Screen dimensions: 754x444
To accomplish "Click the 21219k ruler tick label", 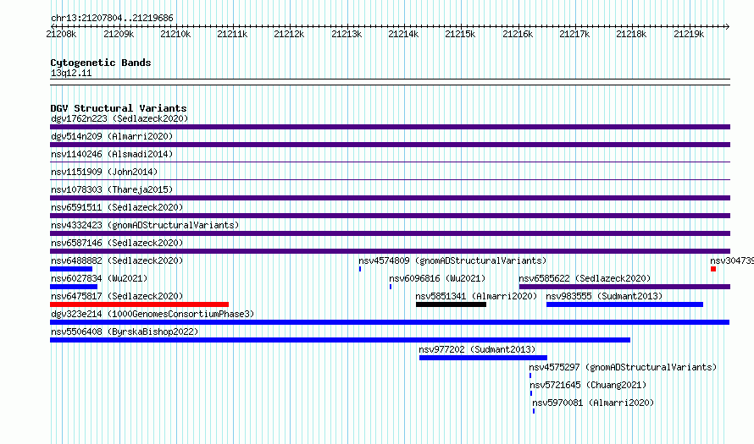I will 689,34.
